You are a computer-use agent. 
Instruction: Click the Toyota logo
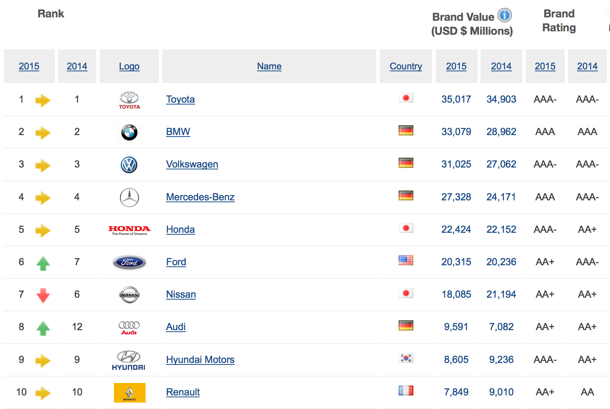pyautogui.click(x=129, y=100)
